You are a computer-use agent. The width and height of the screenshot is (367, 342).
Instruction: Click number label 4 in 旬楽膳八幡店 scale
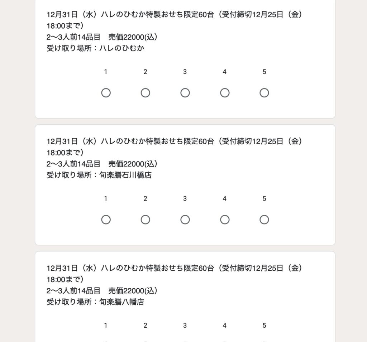pos(225,326)
